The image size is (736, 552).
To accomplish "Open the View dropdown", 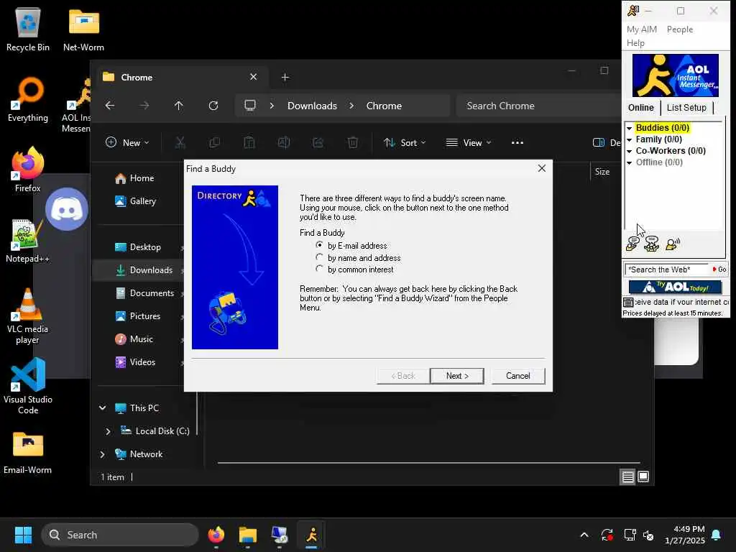I will pos(468,143).
